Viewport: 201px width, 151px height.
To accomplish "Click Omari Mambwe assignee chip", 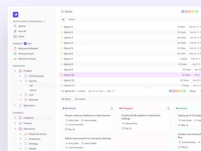I will tap(187, 142).
